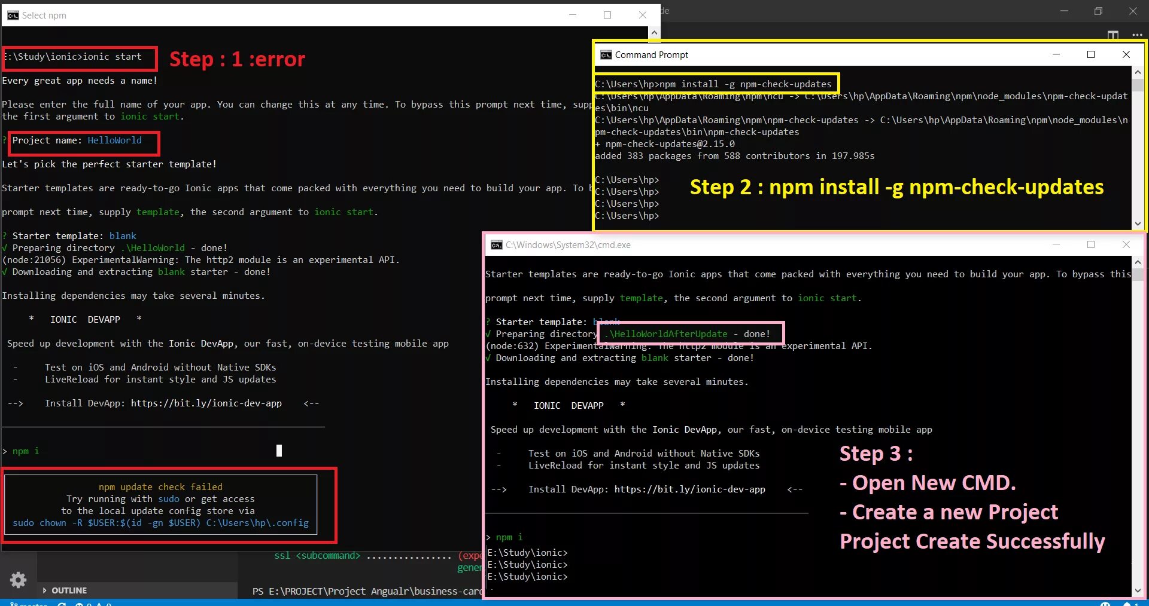Close the cmd.exe window

[x=1126, y=244]
